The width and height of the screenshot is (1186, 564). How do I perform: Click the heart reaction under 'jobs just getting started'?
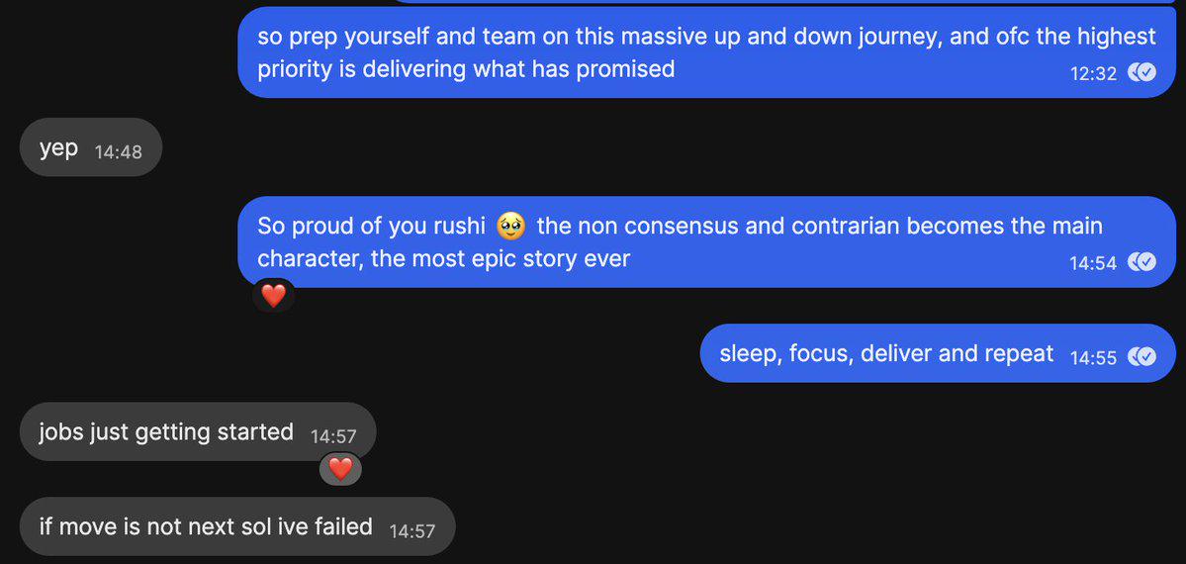click(x=340, y=469)
